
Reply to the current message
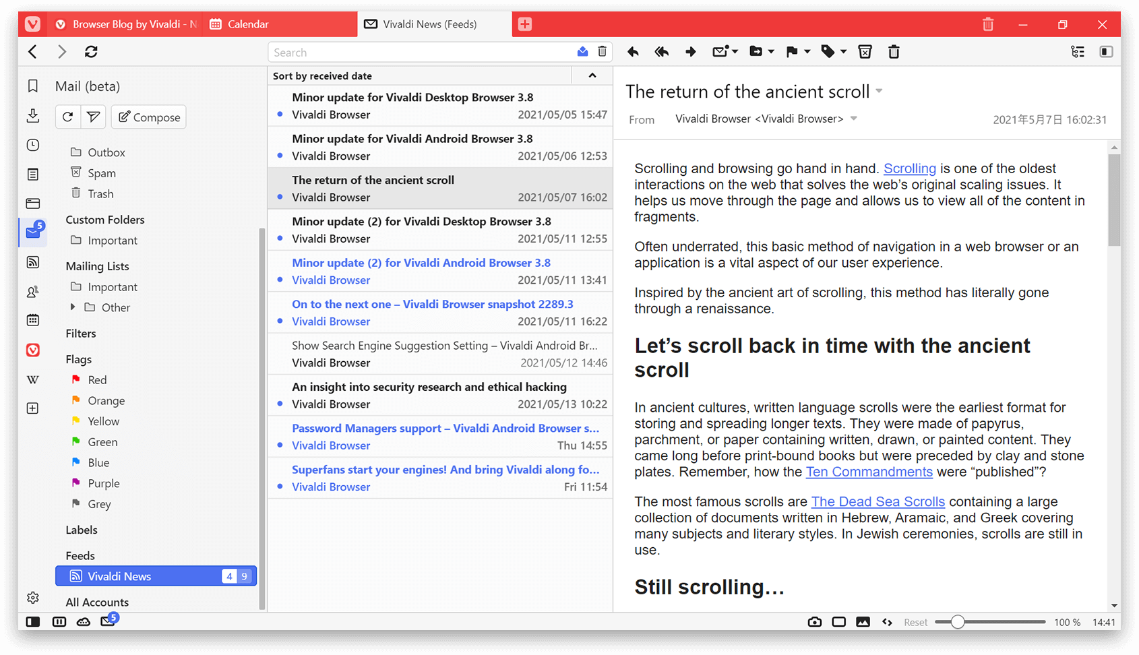[x=633, y=51]
